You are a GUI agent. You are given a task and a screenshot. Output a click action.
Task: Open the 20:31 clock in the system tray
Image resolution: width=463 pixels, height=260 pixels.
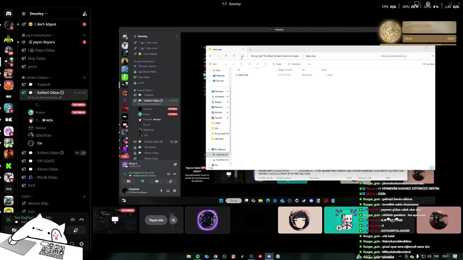tap(445, 256)
